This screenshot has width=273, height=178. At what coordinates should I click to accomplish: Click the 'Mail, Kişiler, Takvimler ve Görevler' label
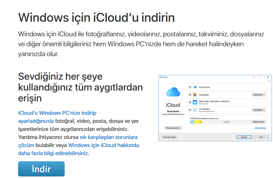pyautogui.click(x=214, y=101)
